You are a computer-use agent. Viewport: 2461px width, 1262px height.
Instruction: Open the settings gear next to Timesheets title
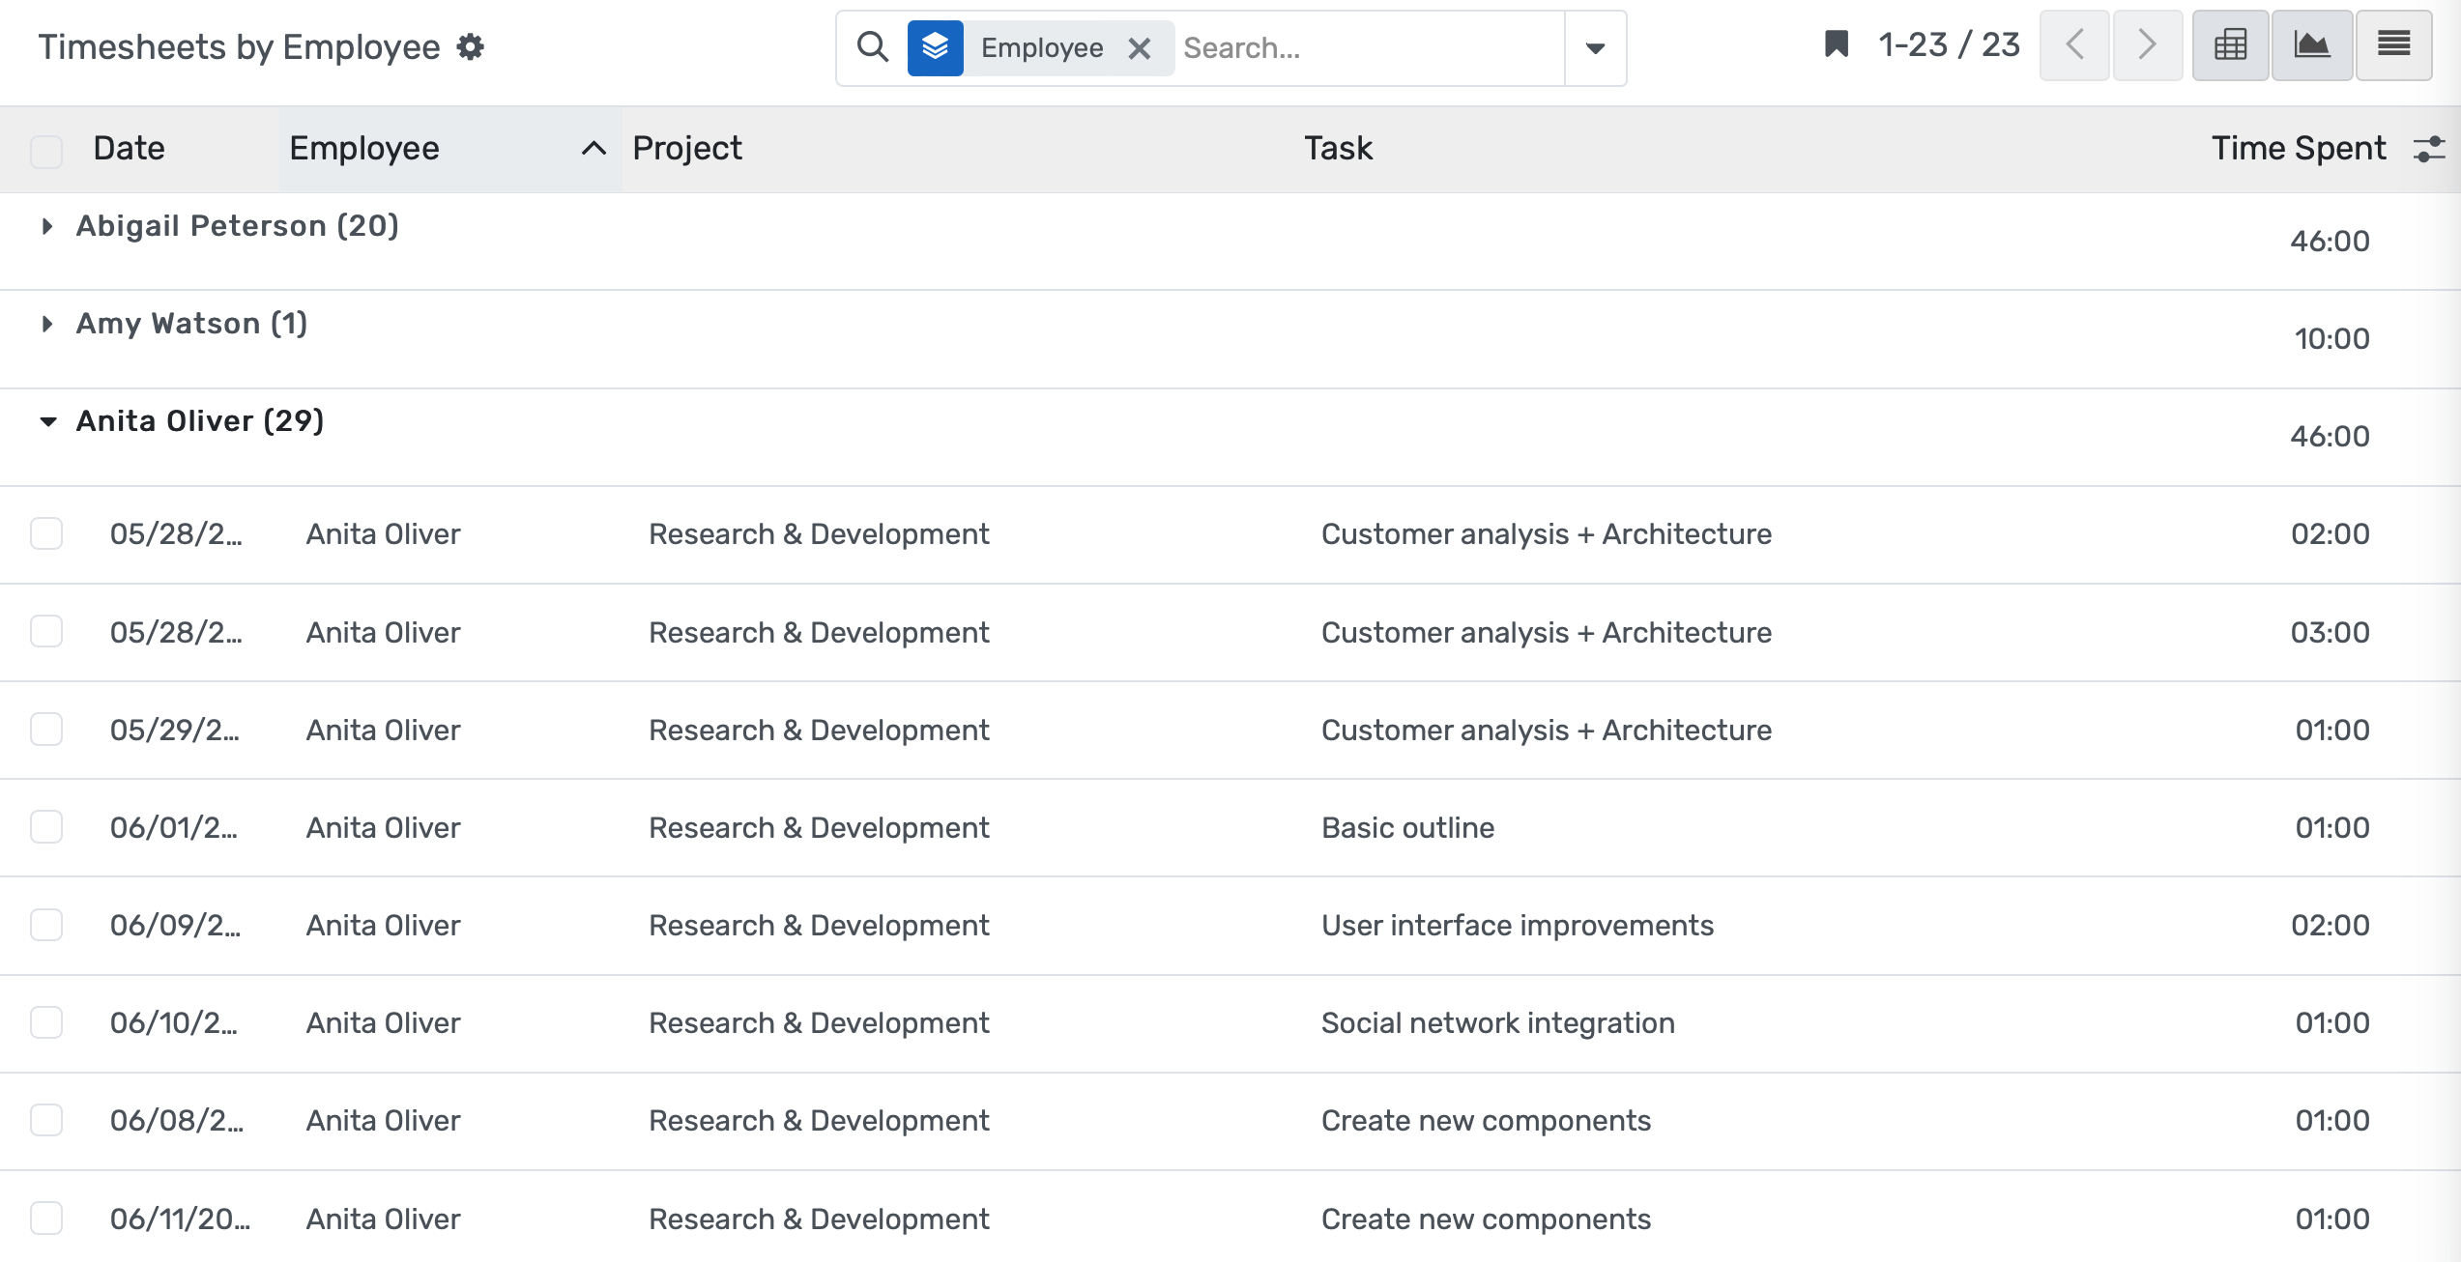pos(471,45)
